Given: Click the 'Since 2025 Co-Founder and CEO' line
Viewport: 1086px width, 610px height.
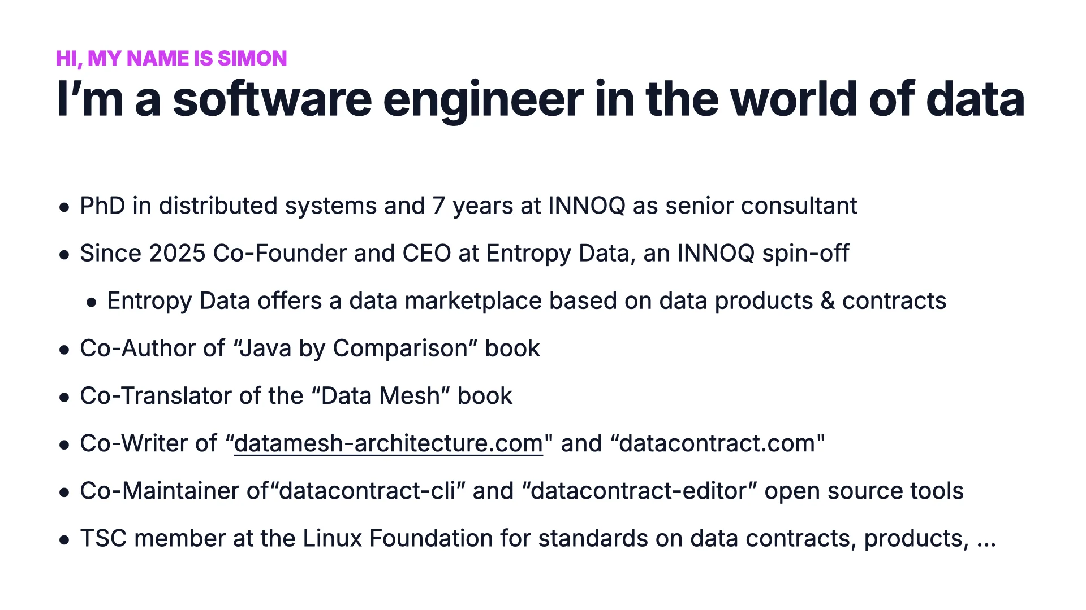Looking at the screenshot, I should coord(464,254).
